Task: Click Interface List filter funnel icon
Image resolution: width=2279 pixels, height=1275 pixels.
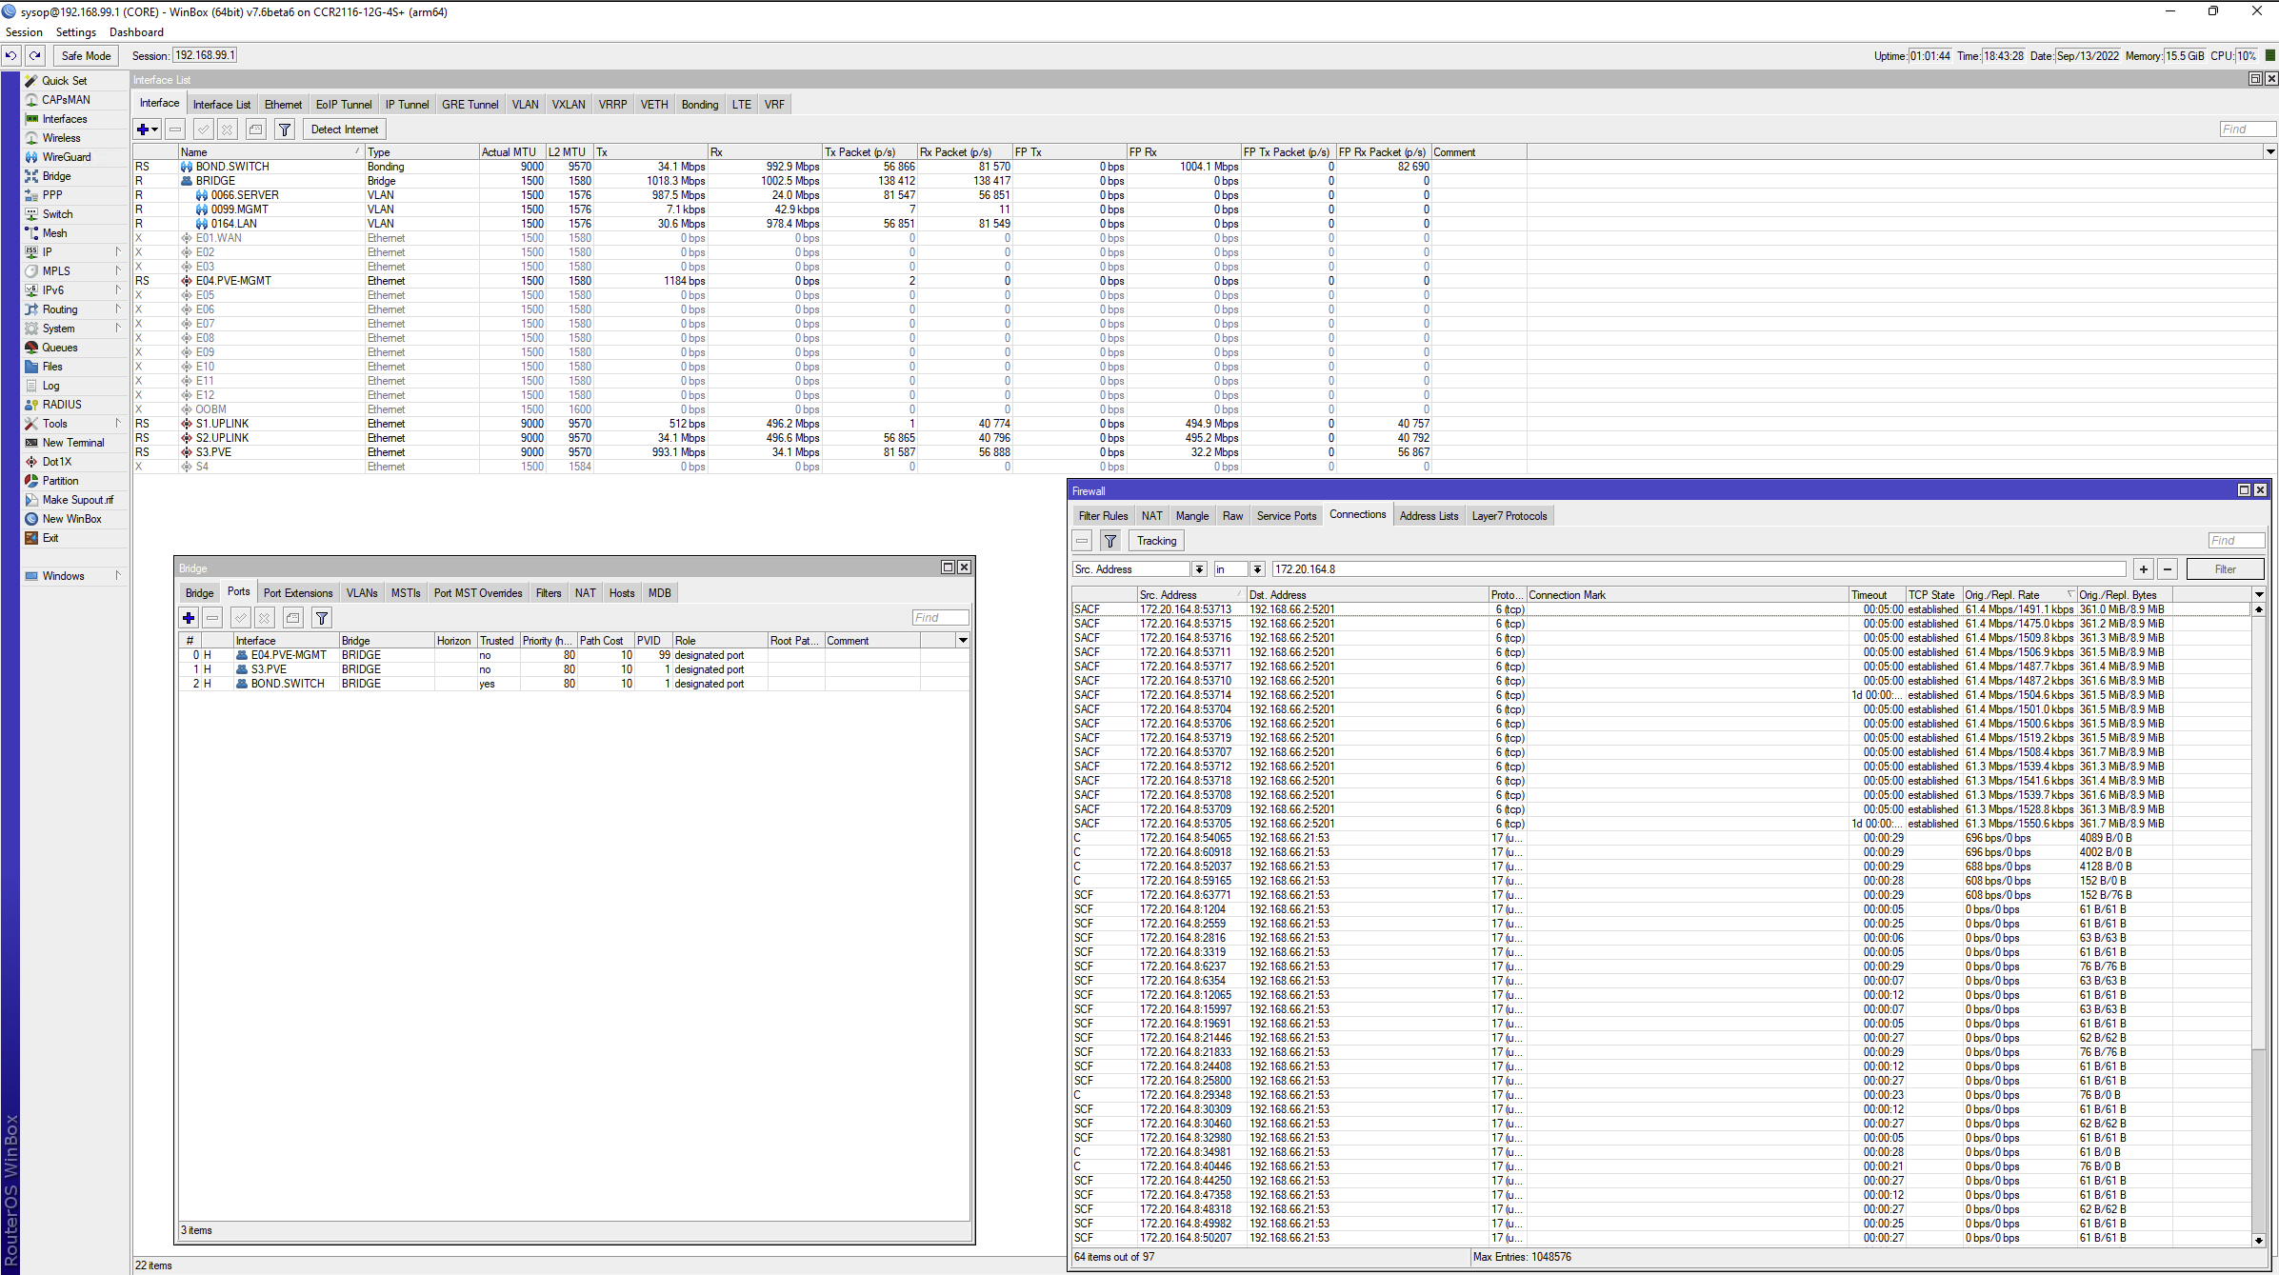Action: click(285, 129)
